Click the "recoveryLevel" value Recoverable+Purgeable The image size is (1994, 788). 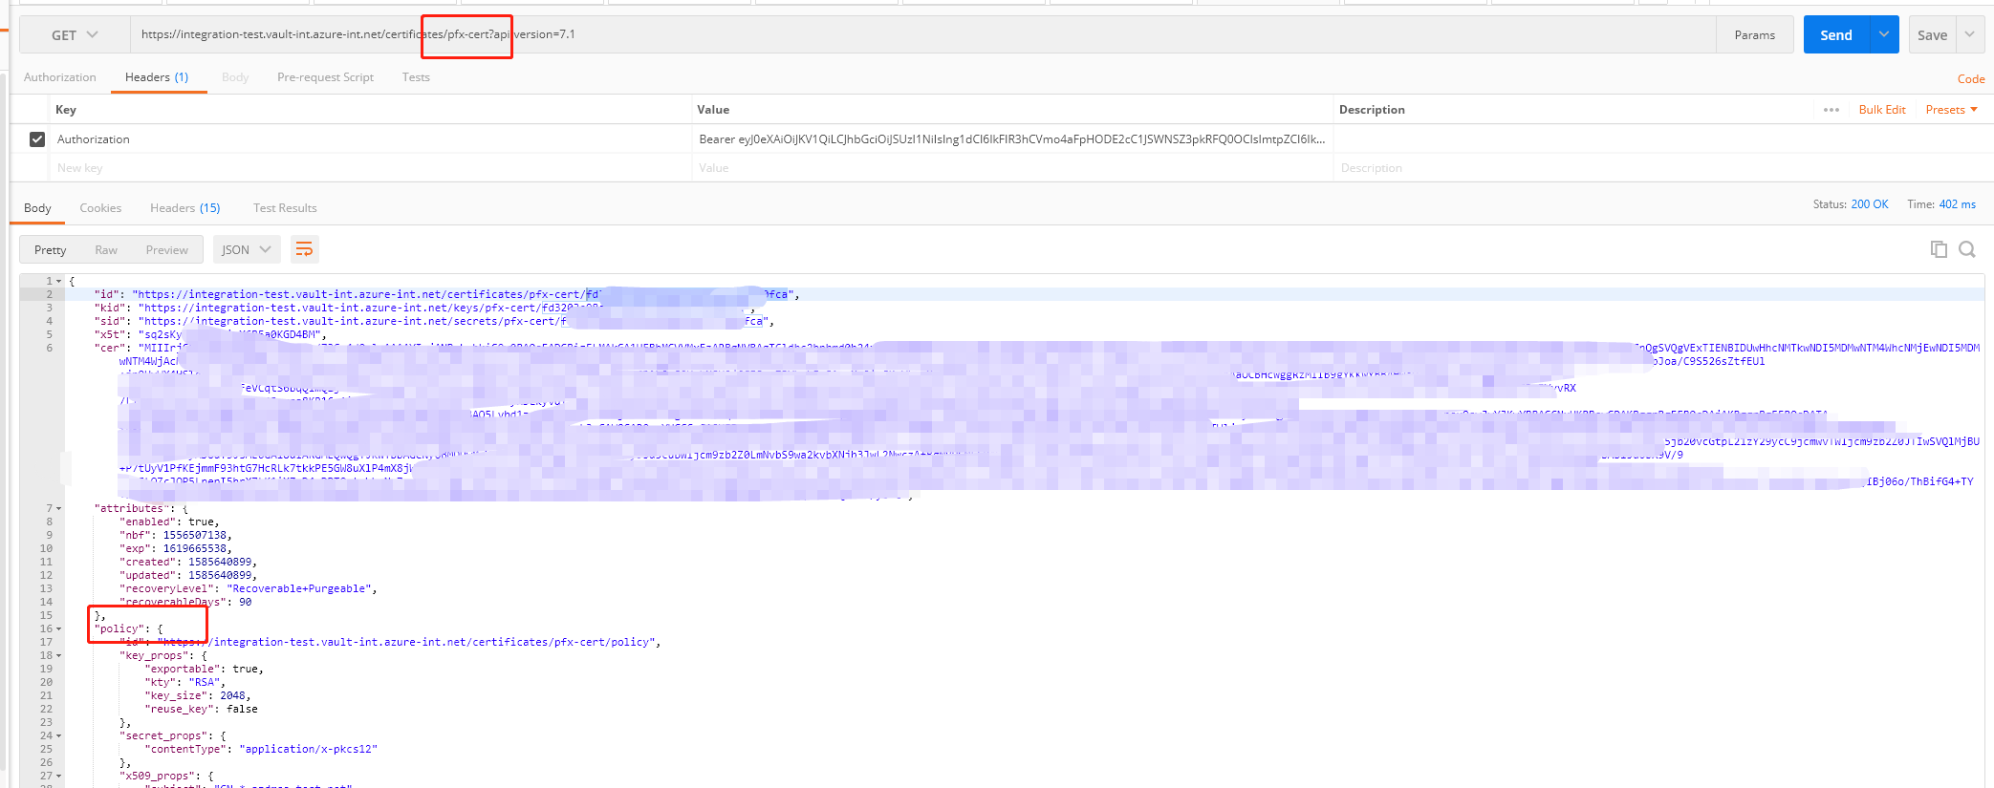299,589
